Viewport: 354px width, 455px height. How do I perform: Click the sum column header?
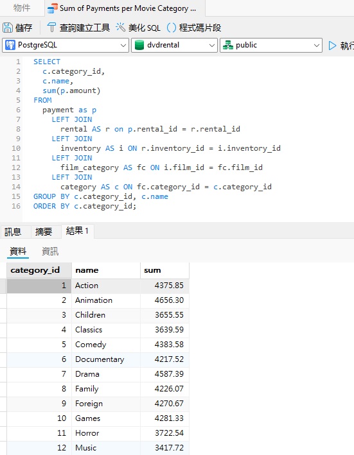coord(164,270)
